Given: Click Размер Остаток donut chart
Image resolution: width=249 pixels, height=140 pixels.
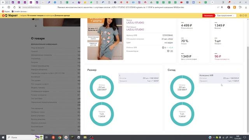Looking at the screenshot, I should point(102,87).
